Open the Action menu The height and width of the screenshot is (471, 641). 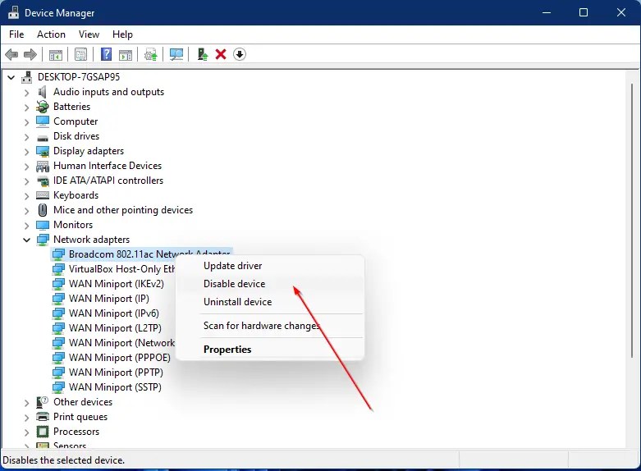tap(51, 34)
